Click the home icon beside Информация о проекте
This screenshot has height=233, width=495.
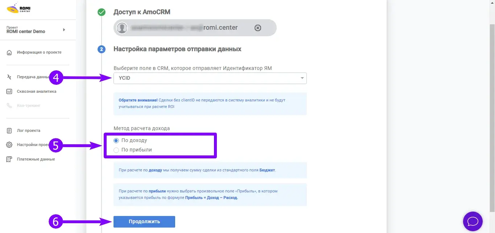point(9,53)
